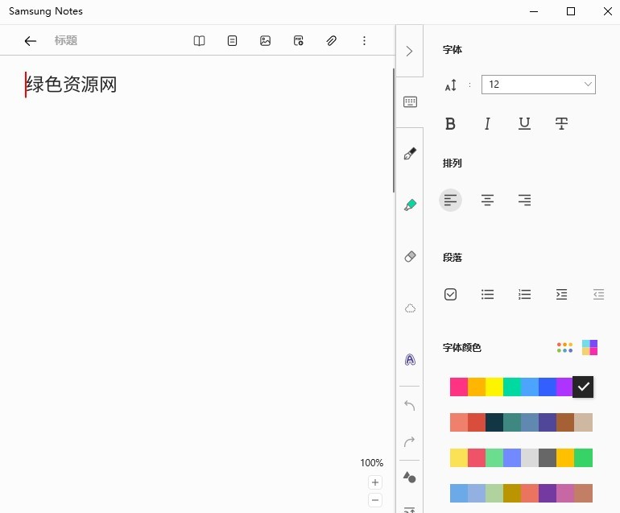The height and width of the screenshot is (513, 620).
Task: Go back to notes list
Action: 31,41
